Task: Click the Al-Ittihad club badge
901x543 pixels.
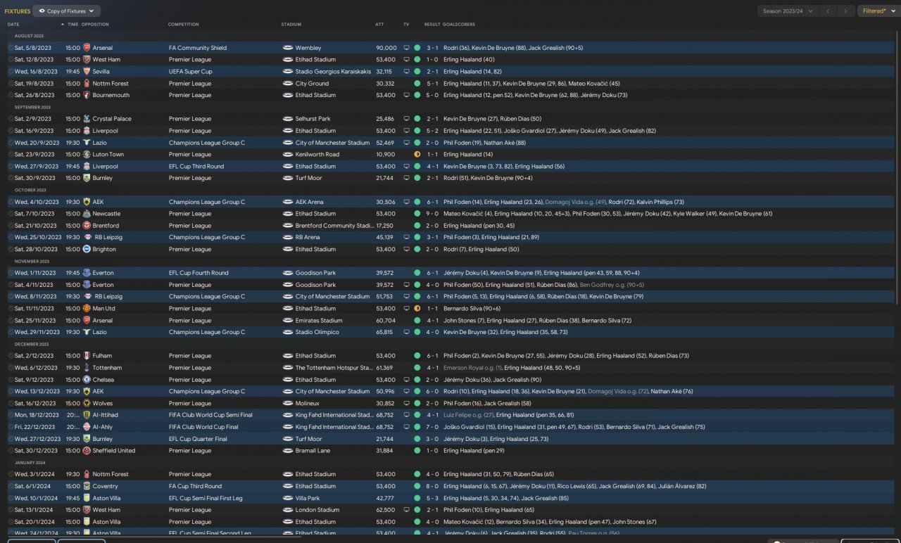Action: [x=87, y=415]
